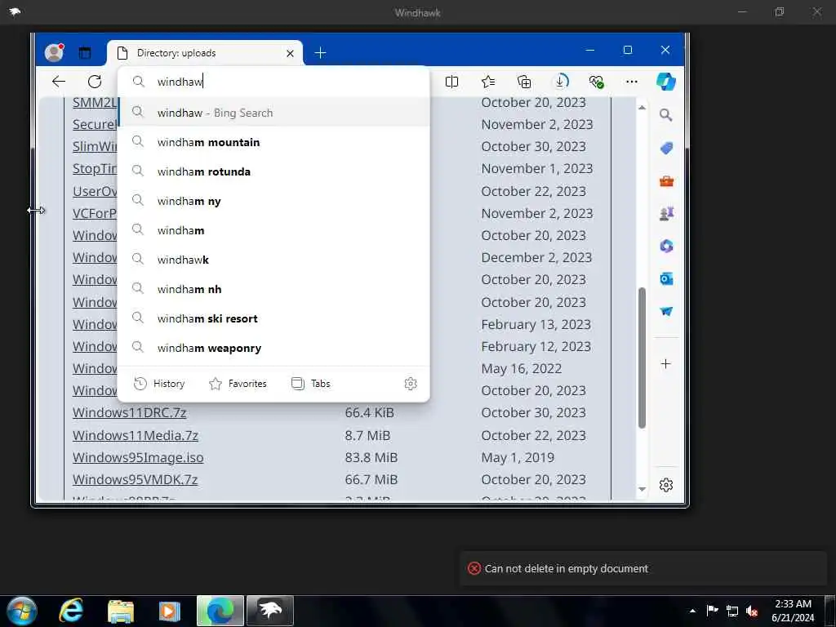Toggle split screen icon in toolbar
The image size is (836, 627).
451,82
